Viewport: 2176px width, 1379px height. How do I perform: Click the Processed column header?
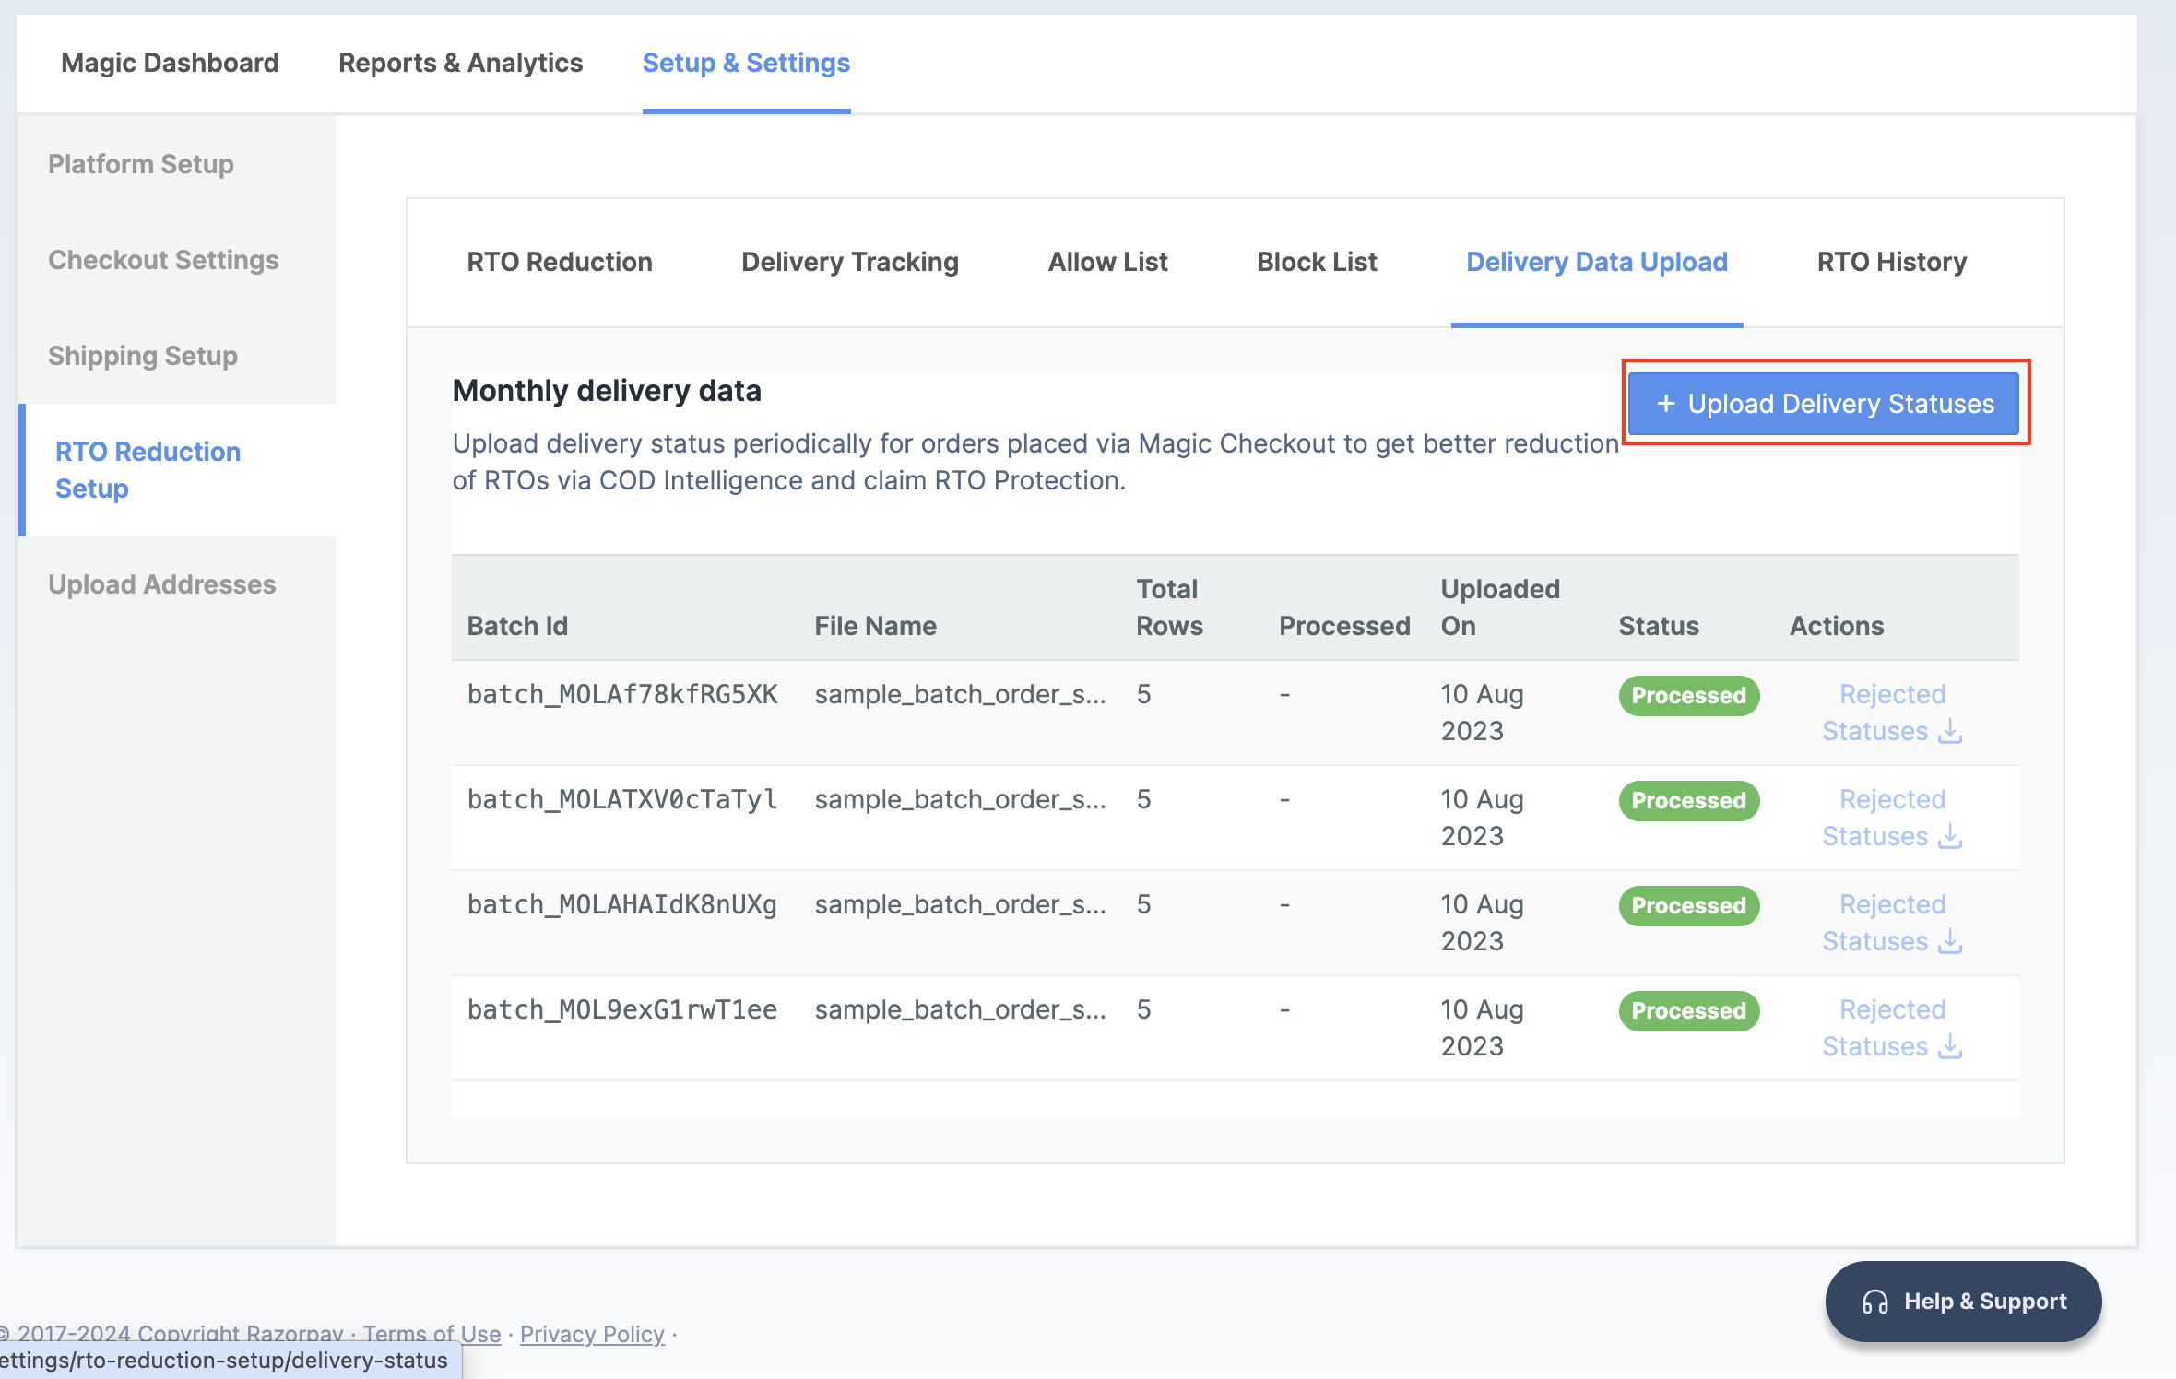[1344, 626]
